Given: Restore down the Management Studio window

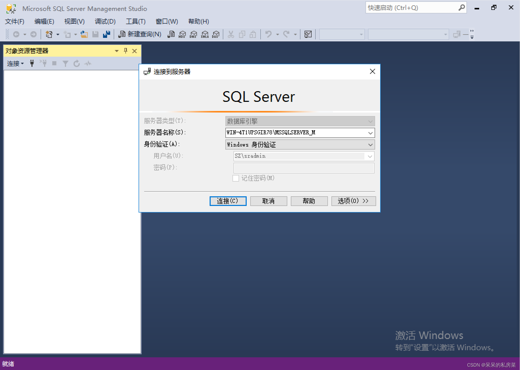Looking at the screenshot, I should [494, 8].
